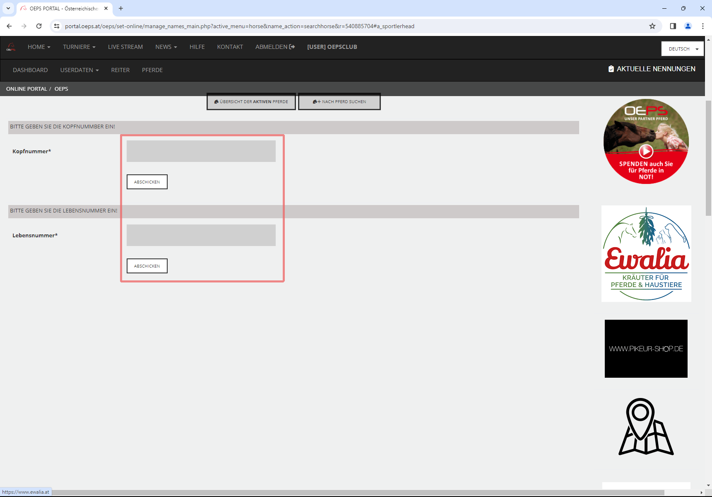Click the Lebensnummer input field
Viewport: 712px width, 497px height.
(201, 235)
